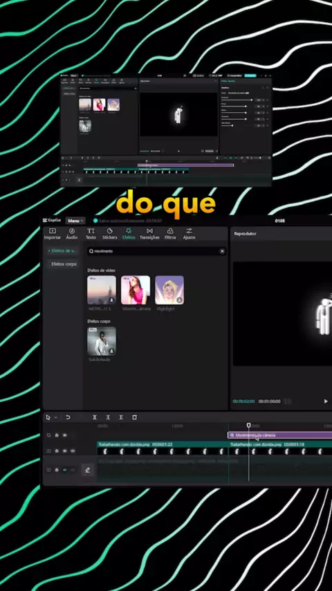Image resolution: width=332 pixels, height=591 pixels.
Task: Click the microphone record icon in small window
Action: (x=217, y=158)
